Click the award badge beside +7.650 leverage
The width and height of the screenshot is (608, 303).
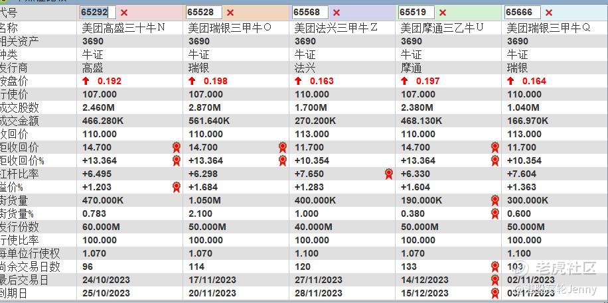coord(389,174)
